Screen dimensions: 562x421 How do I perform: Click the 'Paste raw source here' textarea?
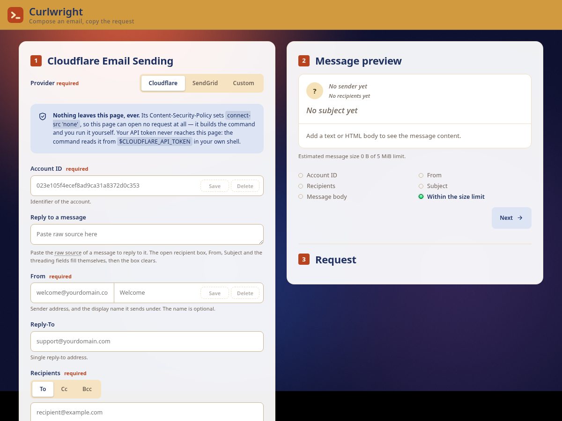147,234
